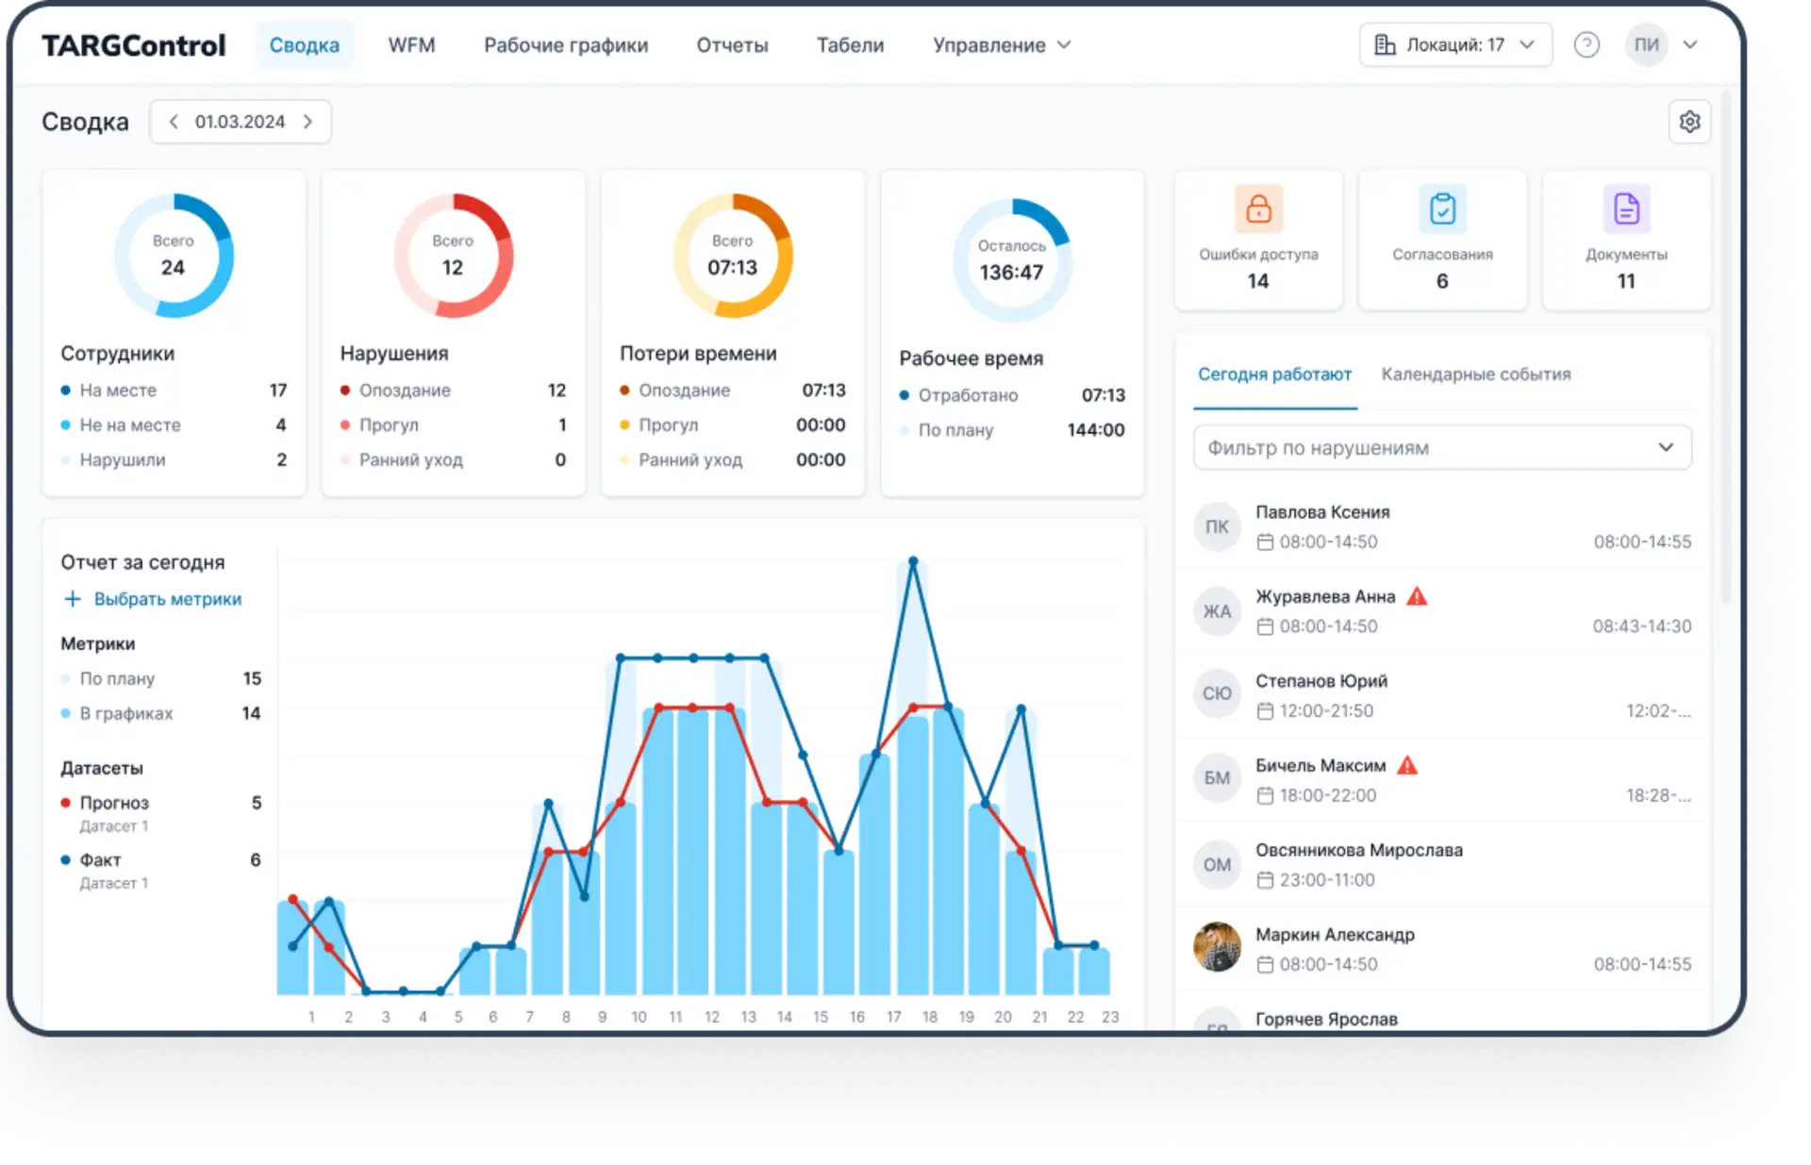Go to previous date with left arrow
Image resolution: width=1811 pixels, height=1165 pixels.
pos(174,122)
